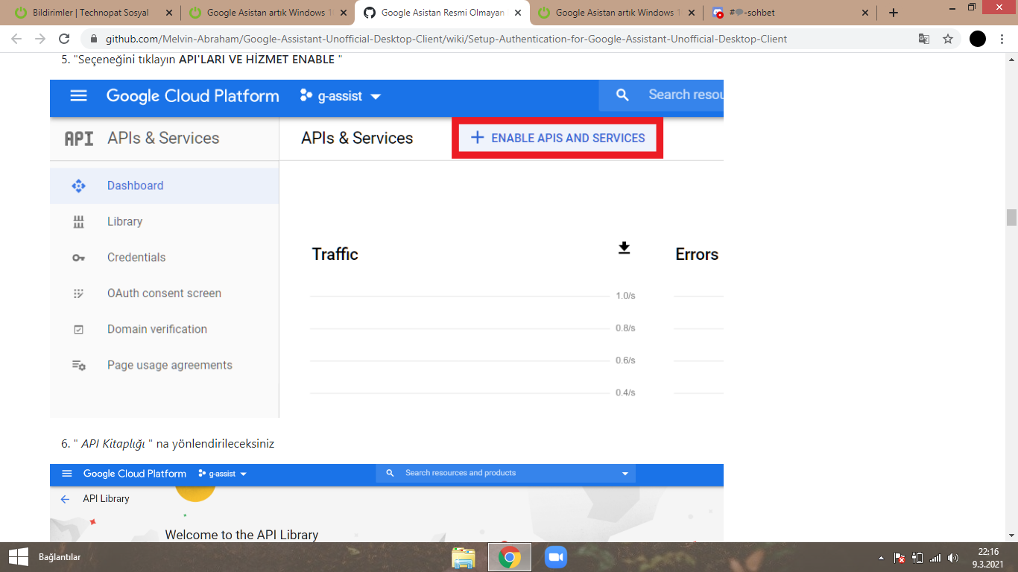Open the taskbar clock showing 22:16
This screenshot has height=572, width=1018.
coord(989,557)
